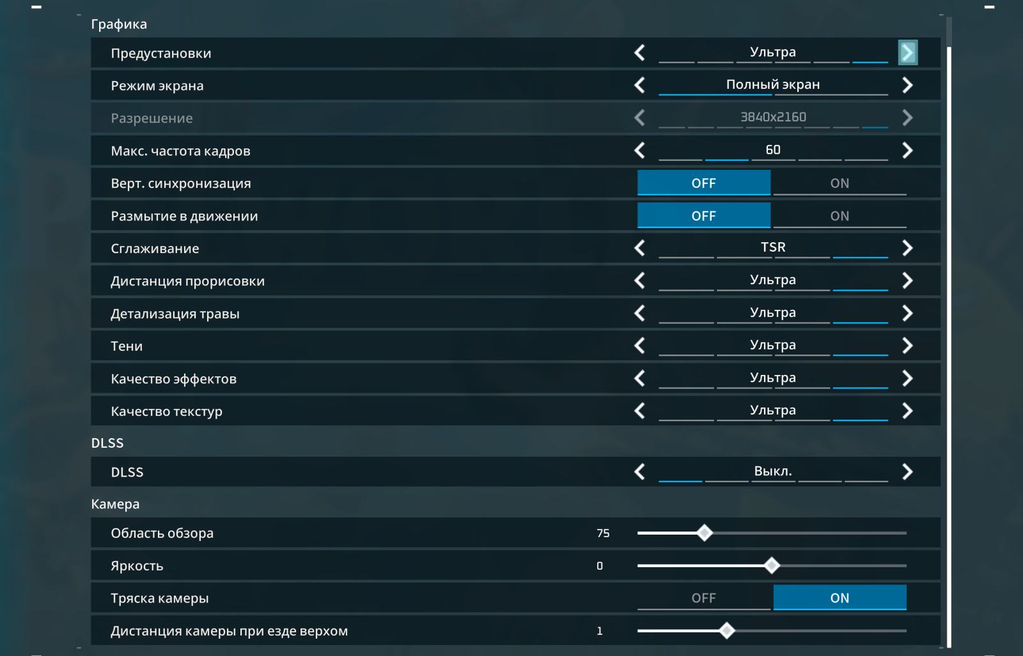Lower Качество текстур with left arrow
Image resolution: width=1023 pixels, height=656 pixels.
point(639,411)
